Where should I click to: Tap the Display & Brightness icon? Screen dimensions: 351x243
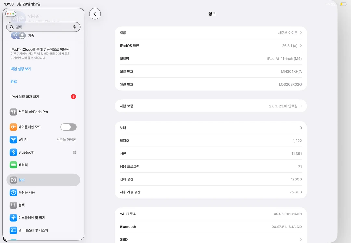coord(13,218)
